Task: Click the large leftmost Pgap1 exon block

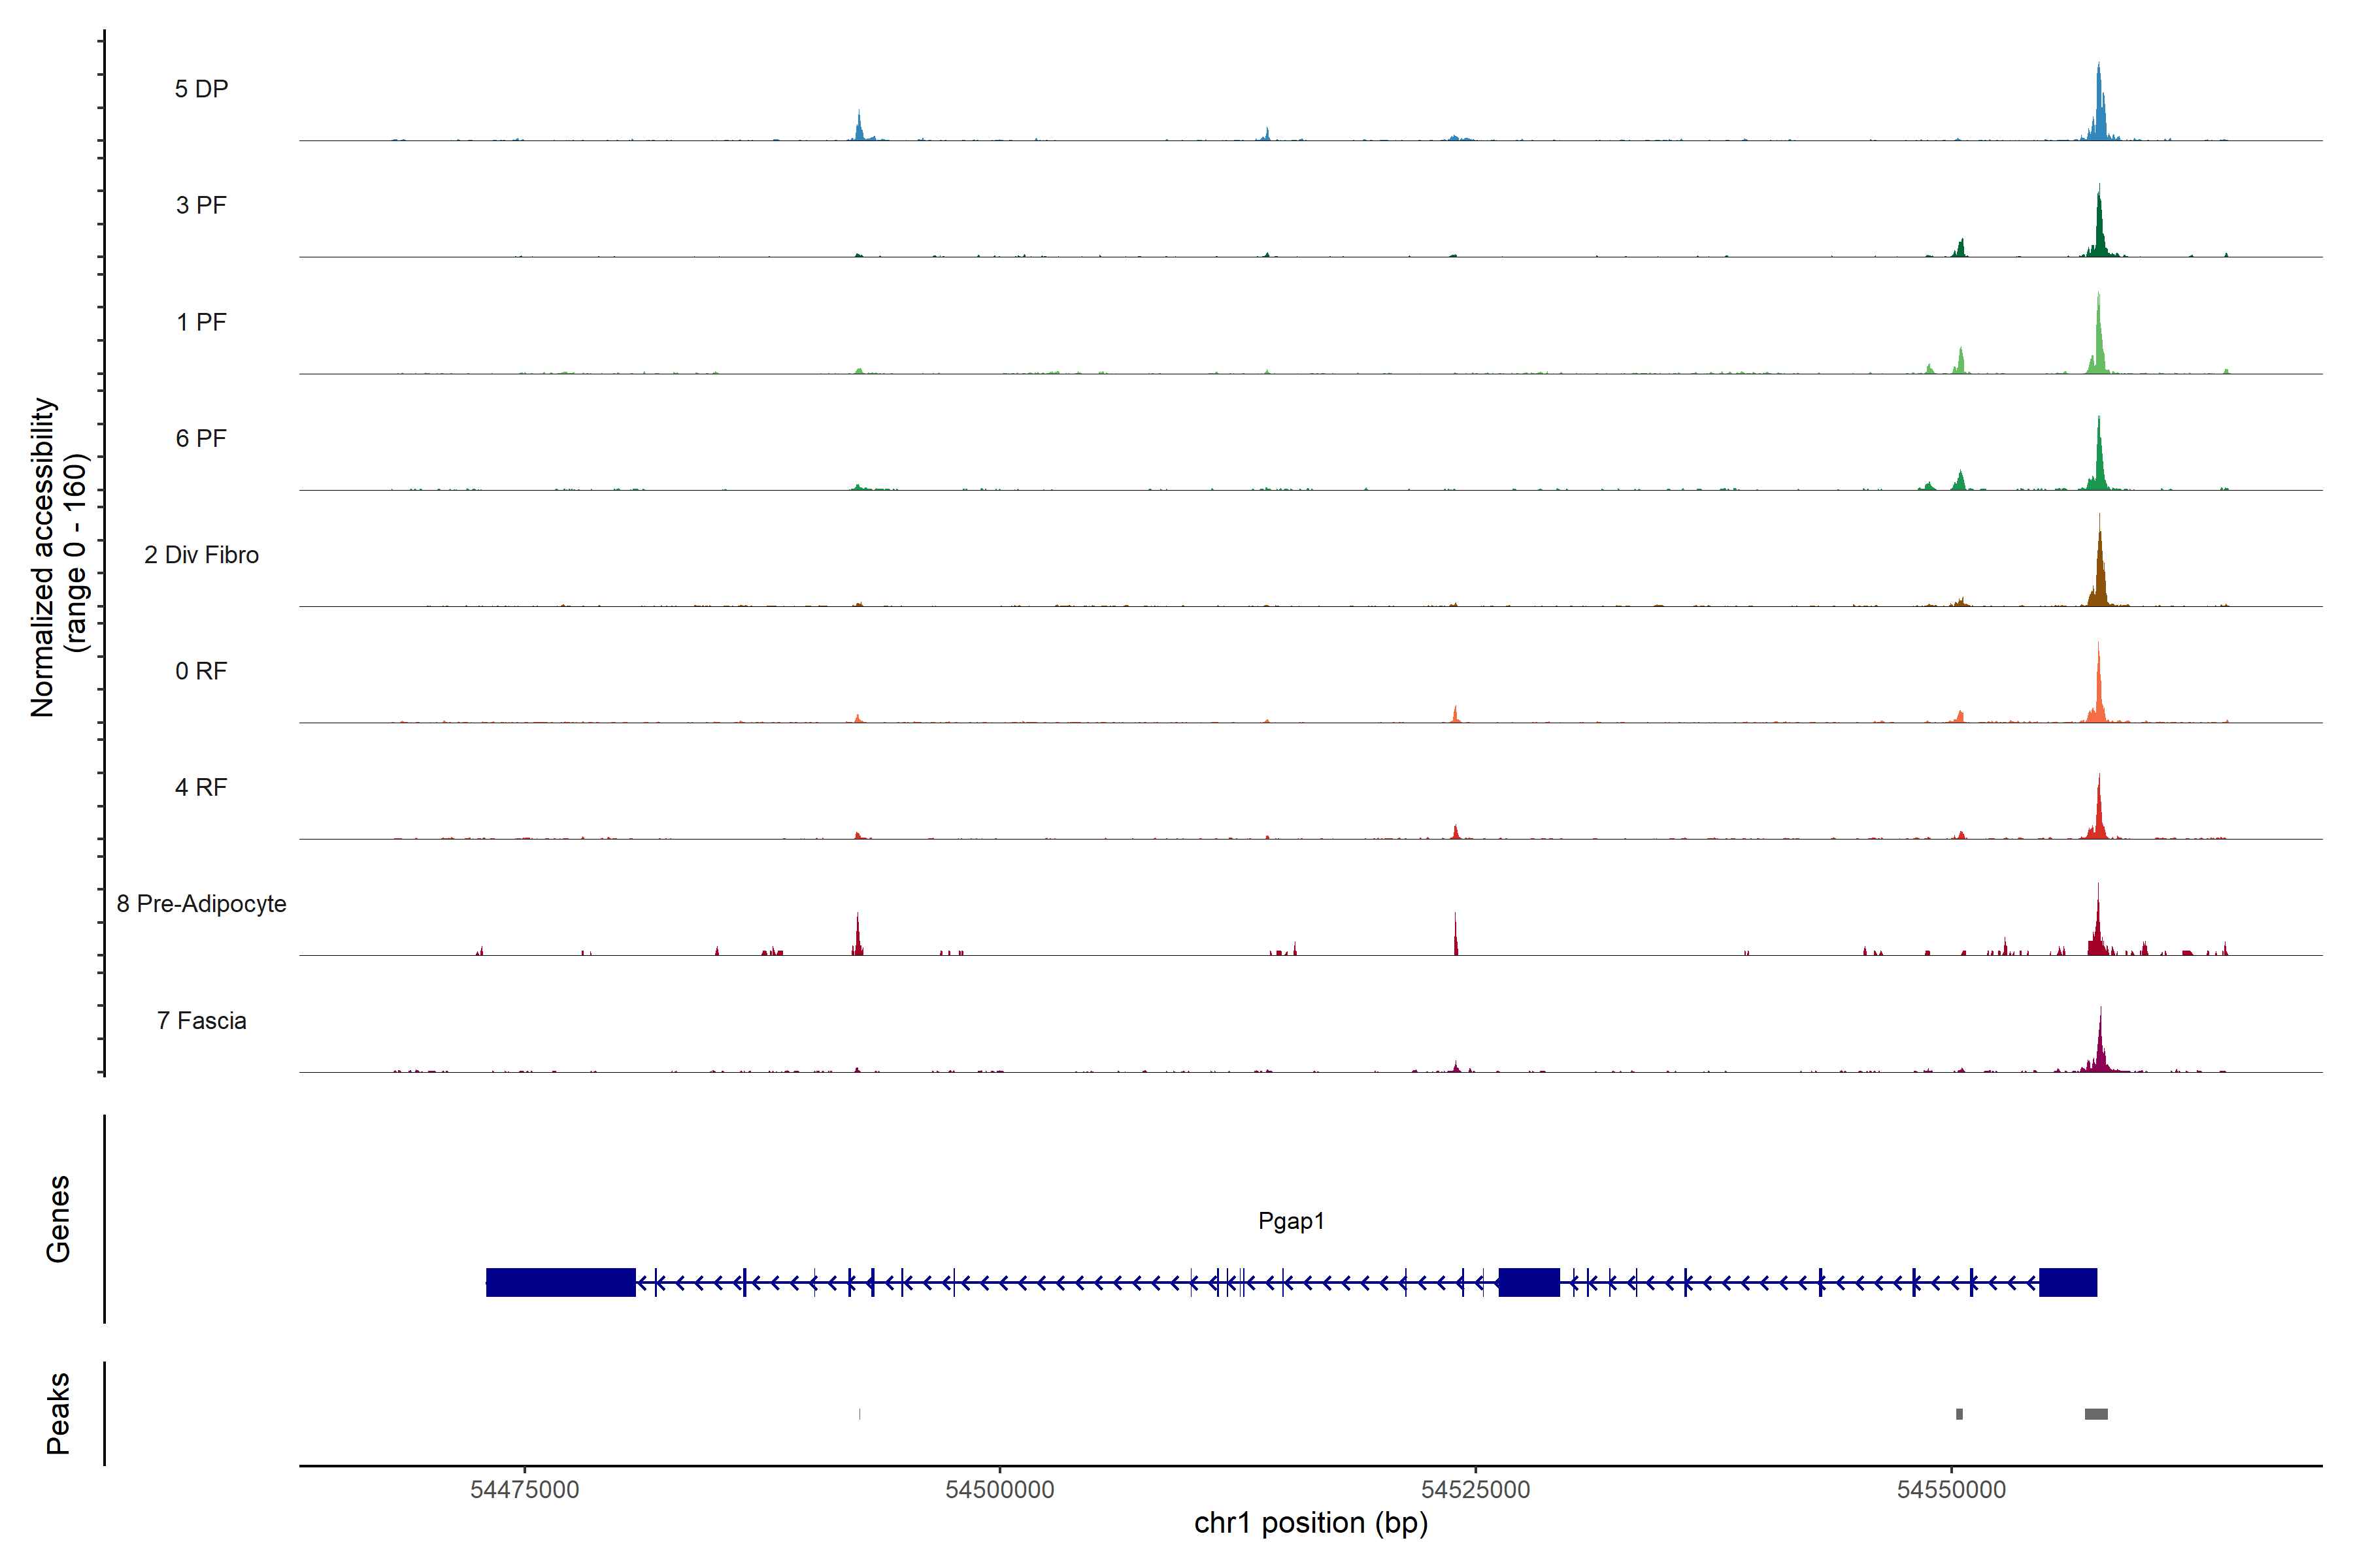Action: pos(560,1282)
